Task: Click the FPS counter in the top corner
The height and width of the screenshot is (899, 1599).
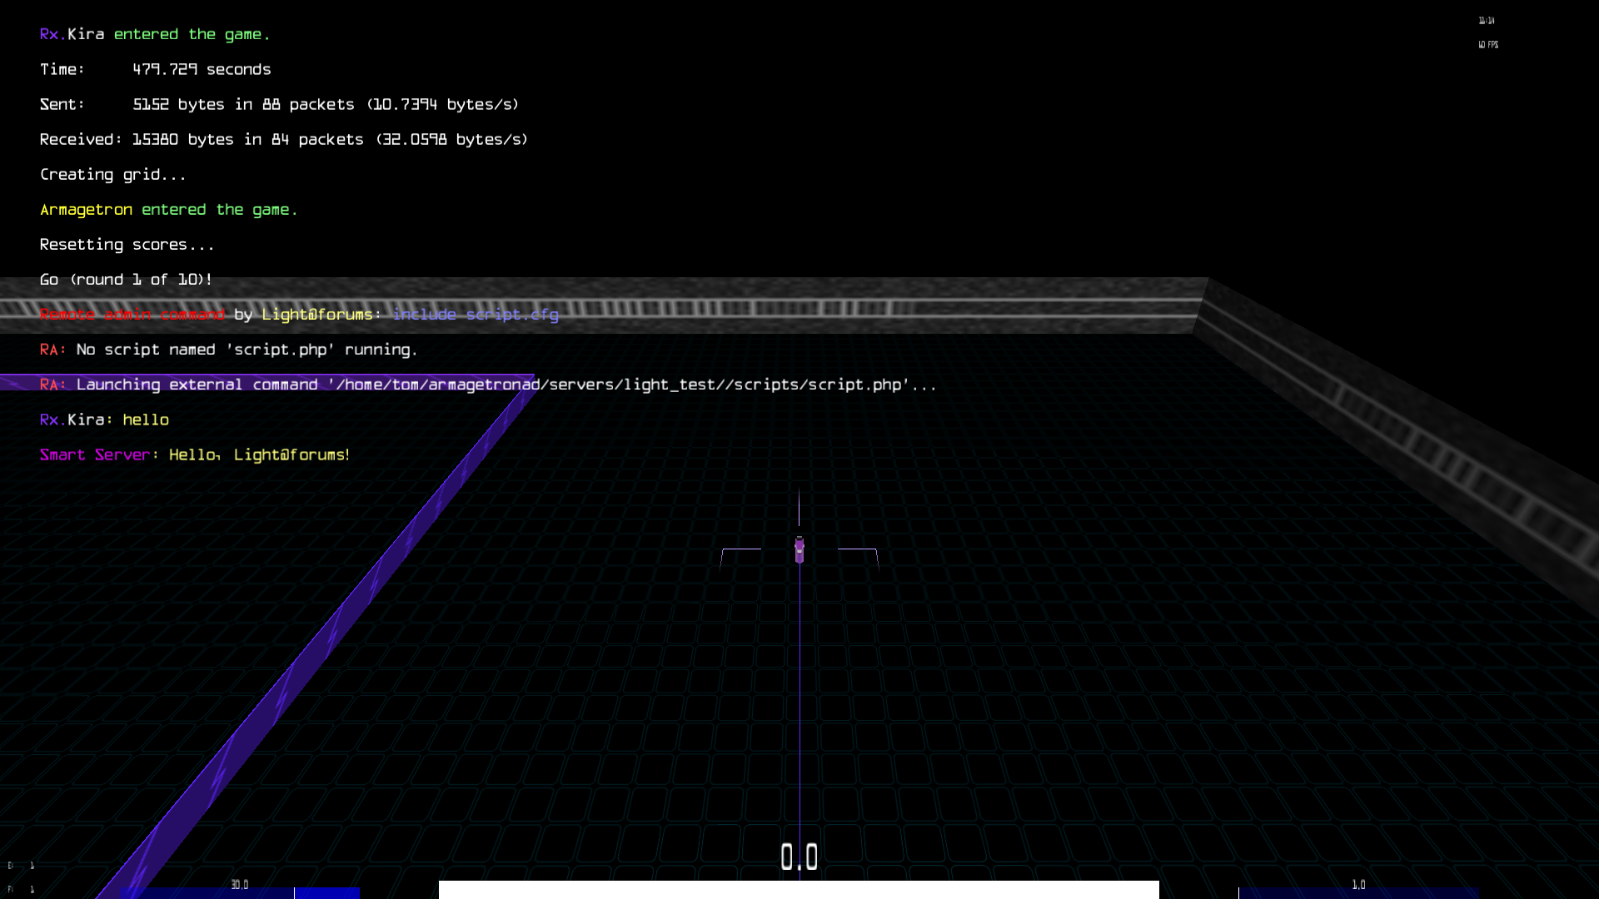Action: coord(1487,45)
